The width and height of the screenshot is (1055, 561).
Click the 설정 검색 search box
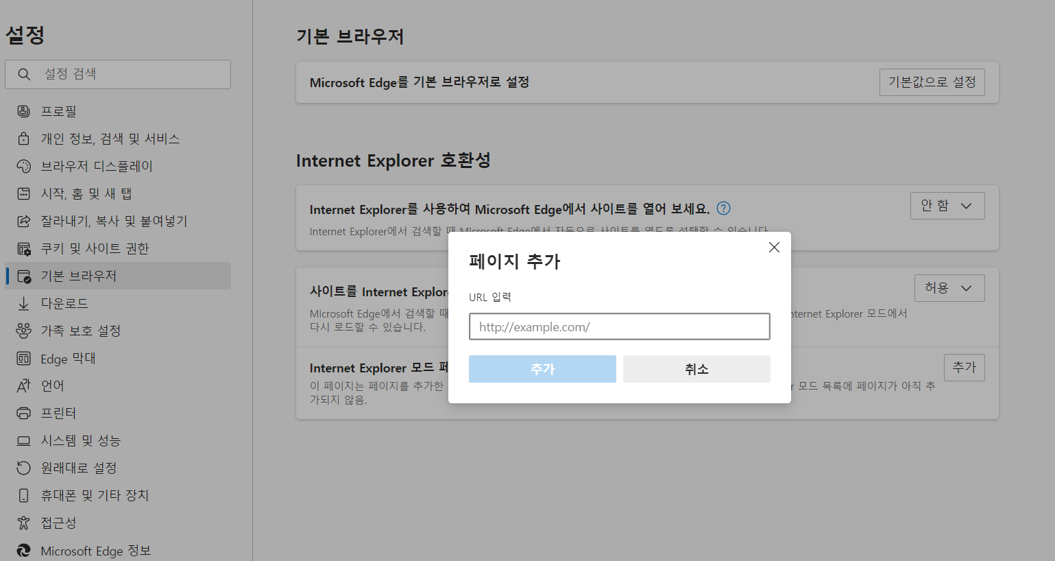coord(118,74)
